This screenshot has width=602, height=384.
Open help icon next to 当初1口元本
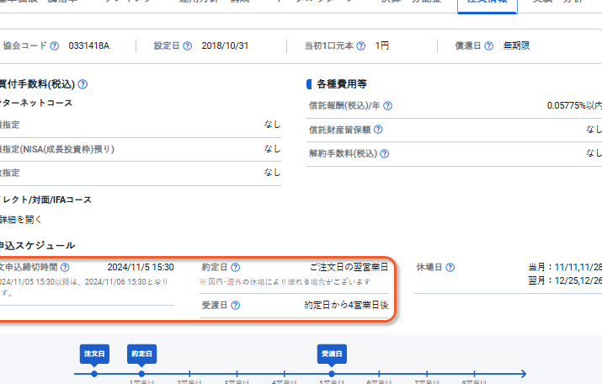click(361, 46)
